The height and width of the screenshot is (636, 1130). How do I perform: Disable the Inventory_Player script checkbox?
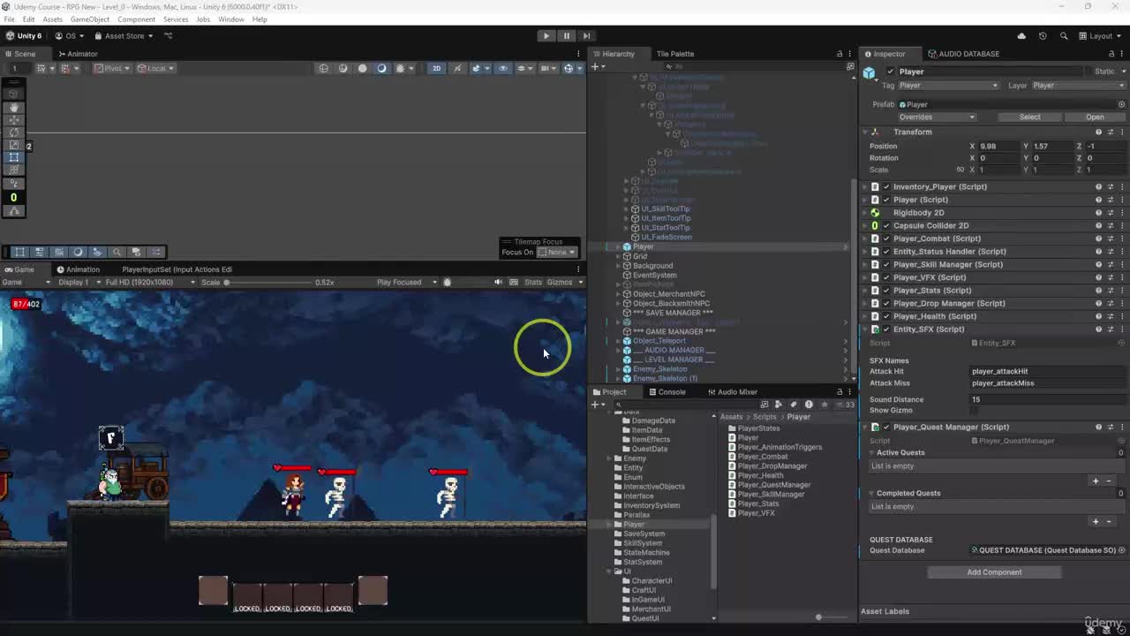click(x=886, y=186)
